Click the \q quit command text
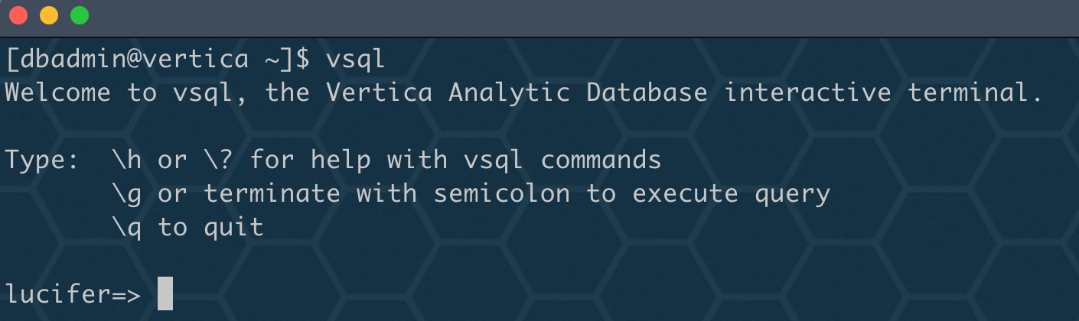Image resolution: width=1079 pixels, height=321 pixels. click(x=127, y=228)
